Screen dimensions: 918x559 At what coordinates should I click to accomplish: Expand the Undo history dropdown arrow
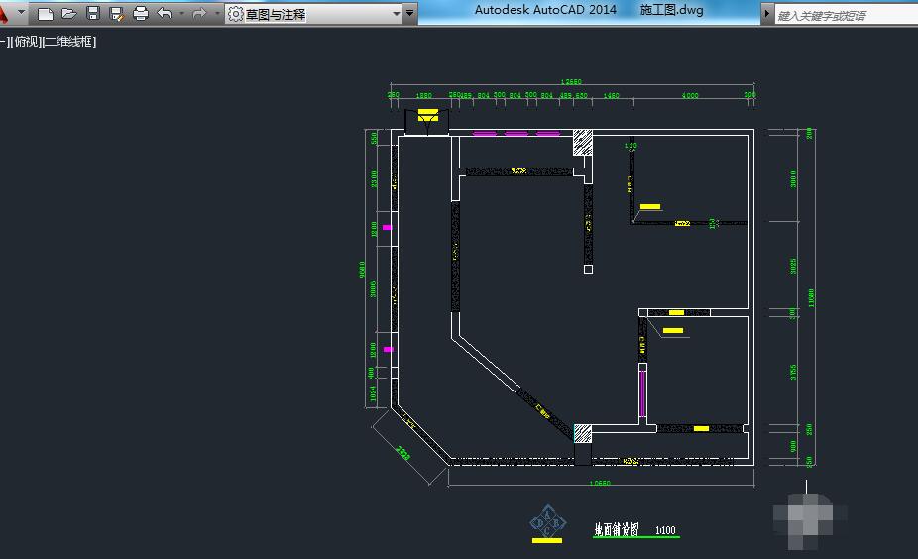point(181,14)
